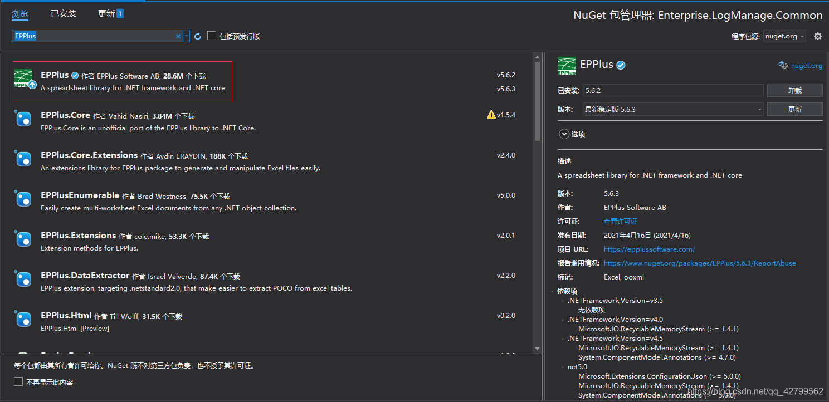Image resolution: width=829 pixels, height=402 pixels.
Task: Click 发布日期 value 2021年4月16日
Action: (x=647, y=236)
